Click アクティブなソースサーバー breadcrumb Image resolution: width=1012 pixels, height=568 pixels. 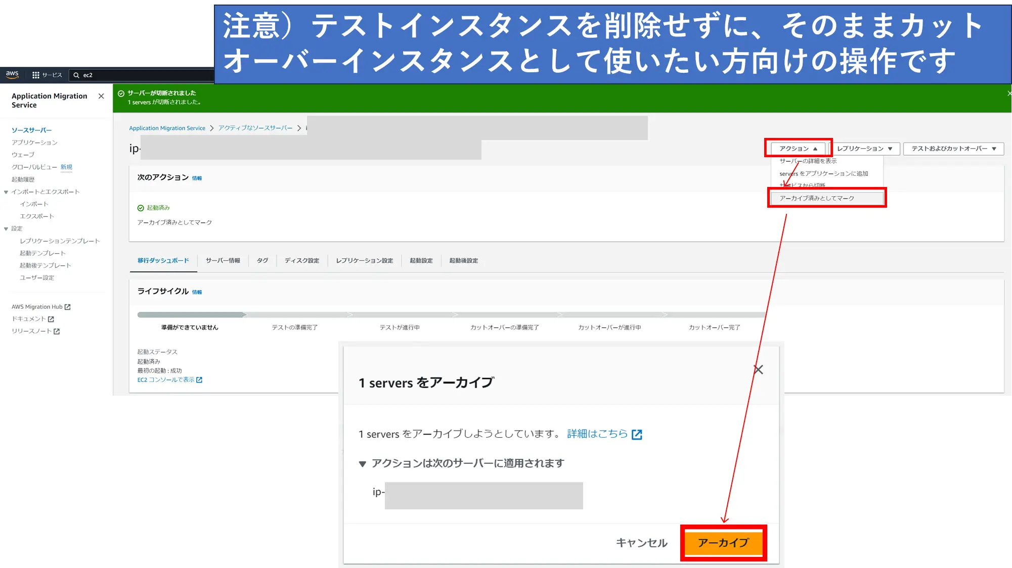click(255, 128)
